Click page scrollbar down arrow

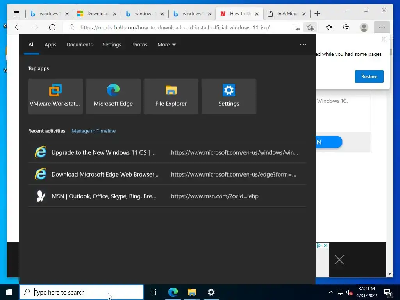[x=389, y=274]
